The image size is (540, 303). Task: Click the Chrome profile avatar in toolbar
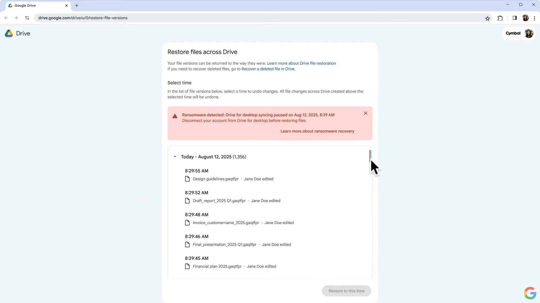click(x=525, y=18)
